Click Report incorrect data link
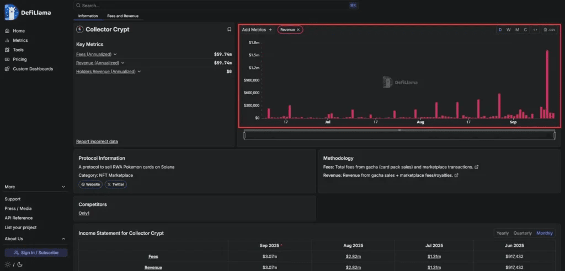The height and width of the screenshot is (271, 565). coord(97,142)
